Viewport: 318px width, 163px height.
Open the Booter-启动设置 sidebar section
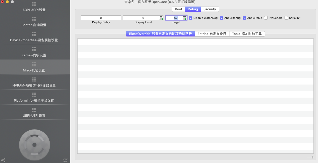click(x=34, y=22)
